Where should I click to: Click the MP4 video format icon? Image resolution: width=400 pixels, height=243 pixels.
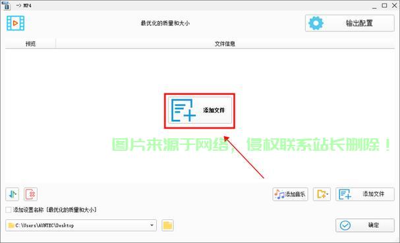pos(16,23)
